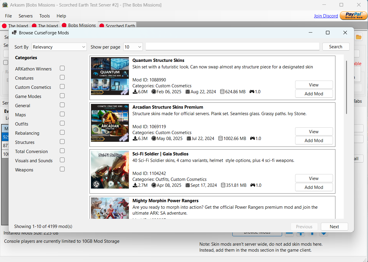The height and width of the screenshot is (262, 368).
Task: Click the 'Mighty Morphin Power Rangers' title
Action: (x=165, y=201)
